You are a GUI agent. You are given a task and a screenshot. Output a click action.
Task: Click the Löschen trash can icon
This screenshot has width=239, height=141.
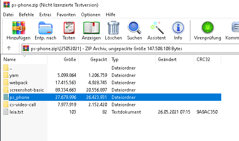pyautogui.click(x=114, y=28)
